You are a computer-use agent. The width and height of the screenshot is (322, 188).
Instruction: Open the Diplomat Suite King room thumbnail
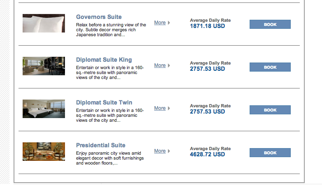pyautogui.click(x=44, y=66)
